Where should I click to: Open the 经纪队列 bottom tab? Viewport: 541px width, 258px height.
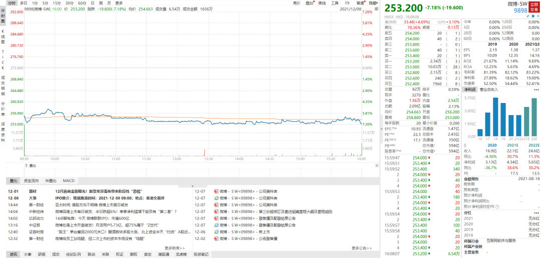(73, 254)
